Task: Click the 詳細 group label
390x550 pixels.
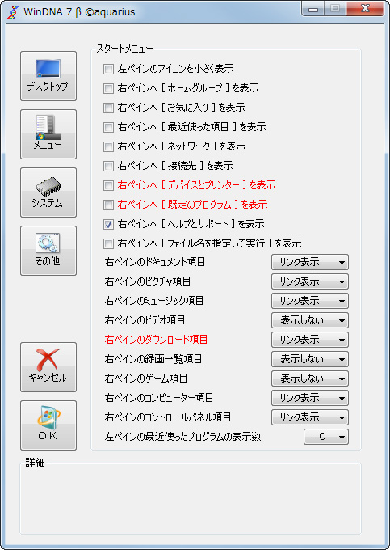Action: (x=35, y=463)
